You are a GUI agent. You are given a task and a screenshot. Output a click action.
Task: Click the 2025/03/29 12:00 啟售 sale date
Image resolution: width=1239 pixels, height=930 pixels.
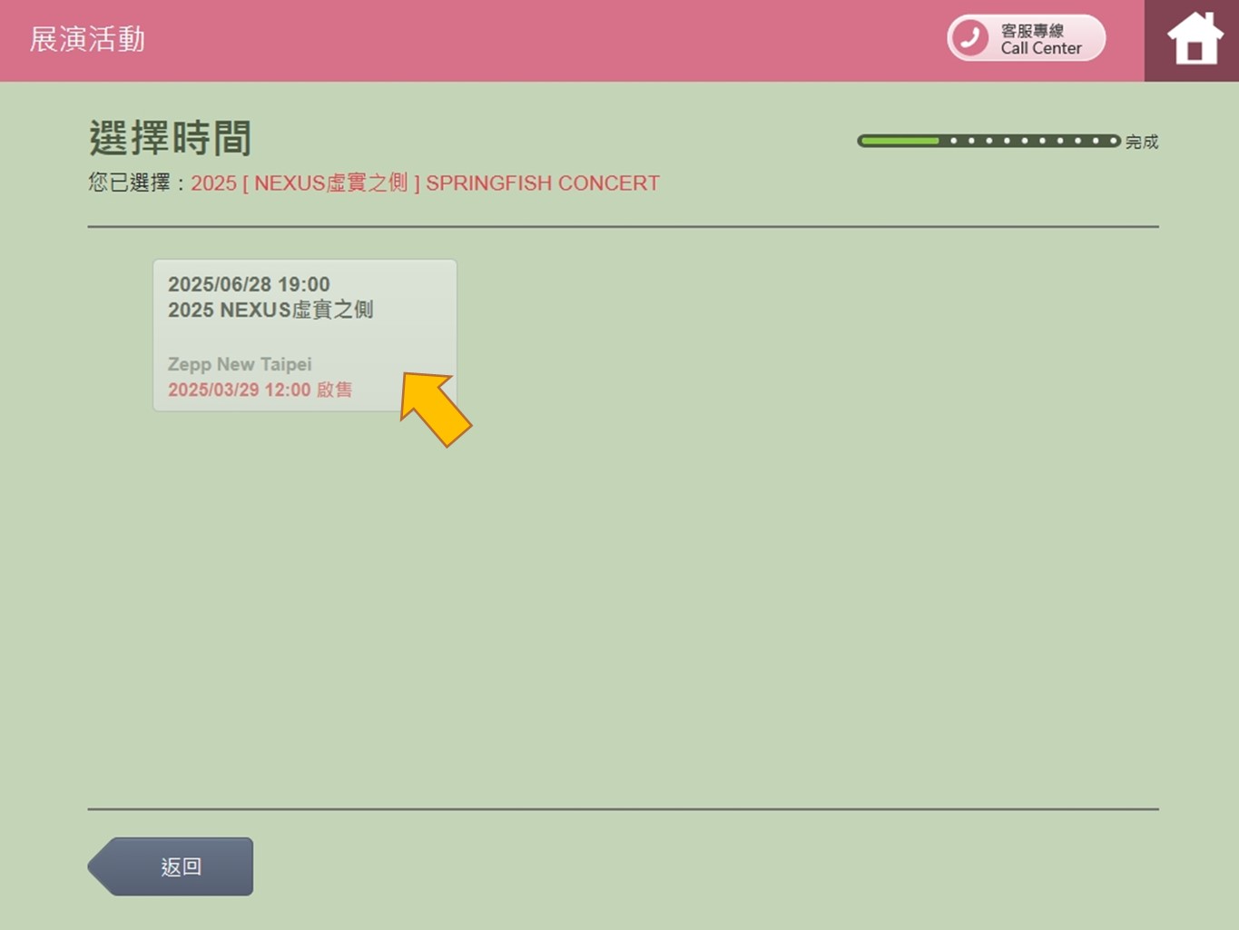click(x=260, y=390)
